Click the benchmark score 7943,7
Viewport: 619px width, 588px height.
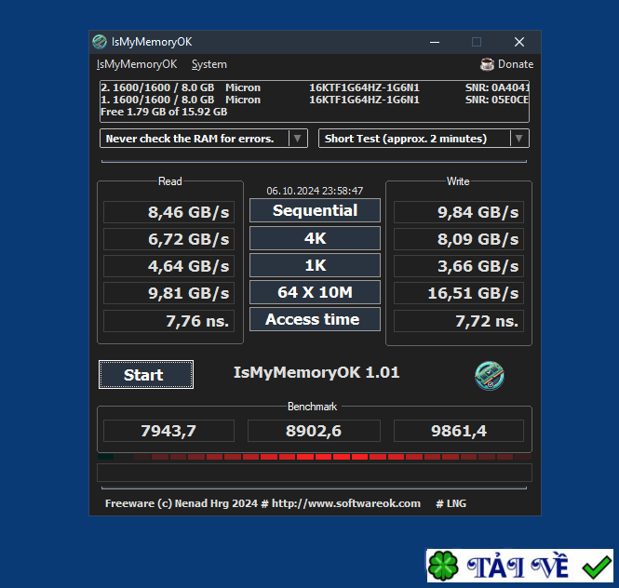pos(169,431)
